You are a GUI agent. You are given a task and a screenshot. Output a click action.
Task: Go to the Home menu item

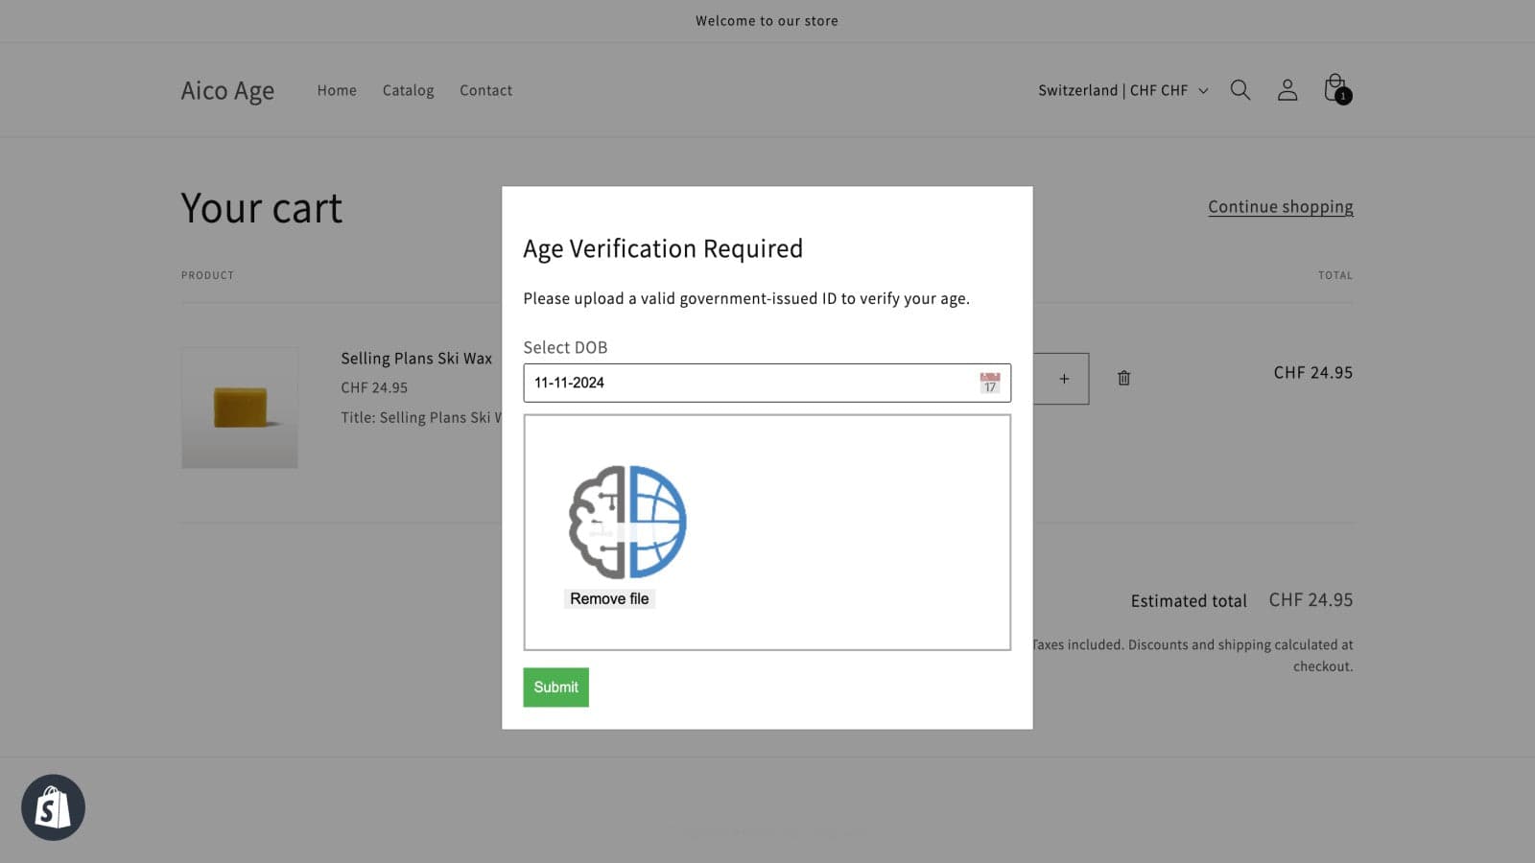click(337, 90)
